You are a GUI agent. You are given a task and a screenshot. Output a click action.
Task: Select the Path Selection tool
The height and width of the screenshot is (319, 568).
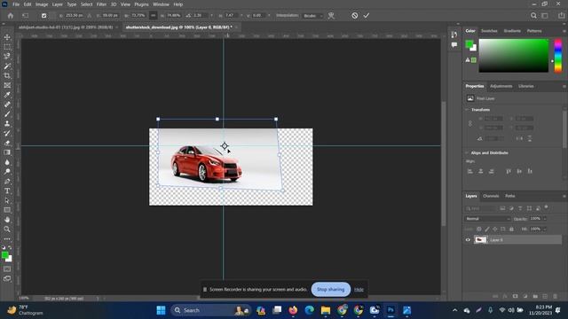click(x=7, y=200)
